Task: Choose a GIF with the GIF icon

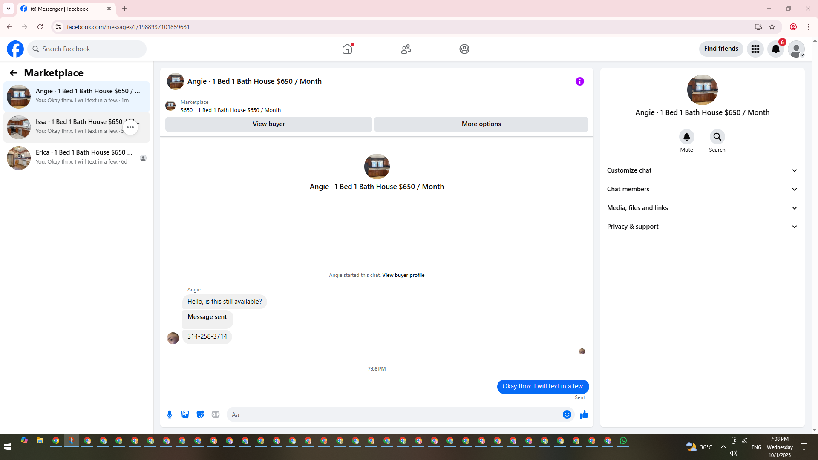Action: pos(216,414)
